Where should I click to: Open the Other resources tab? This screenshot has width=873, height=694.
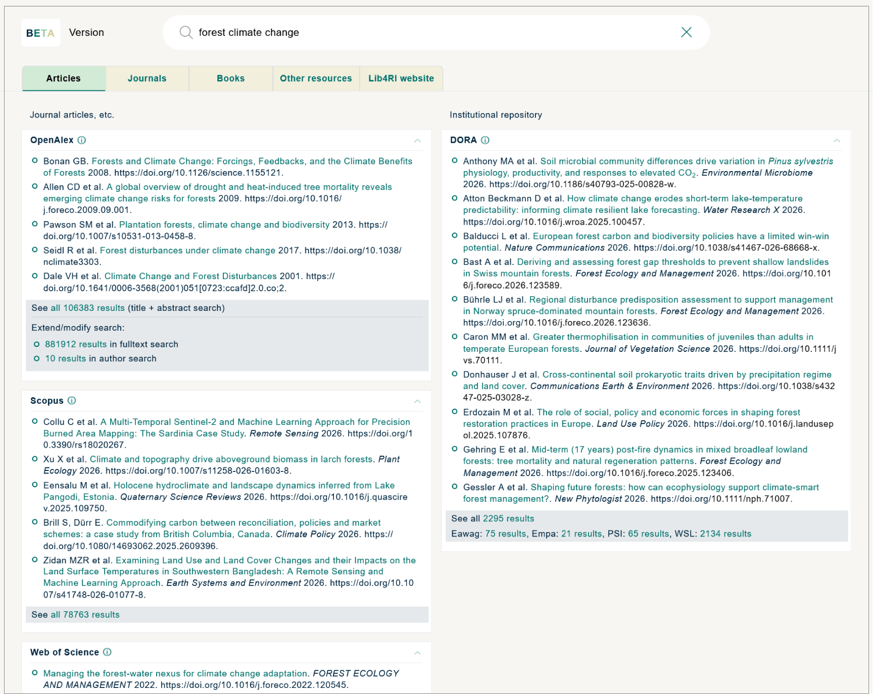[x=316, y=78]
